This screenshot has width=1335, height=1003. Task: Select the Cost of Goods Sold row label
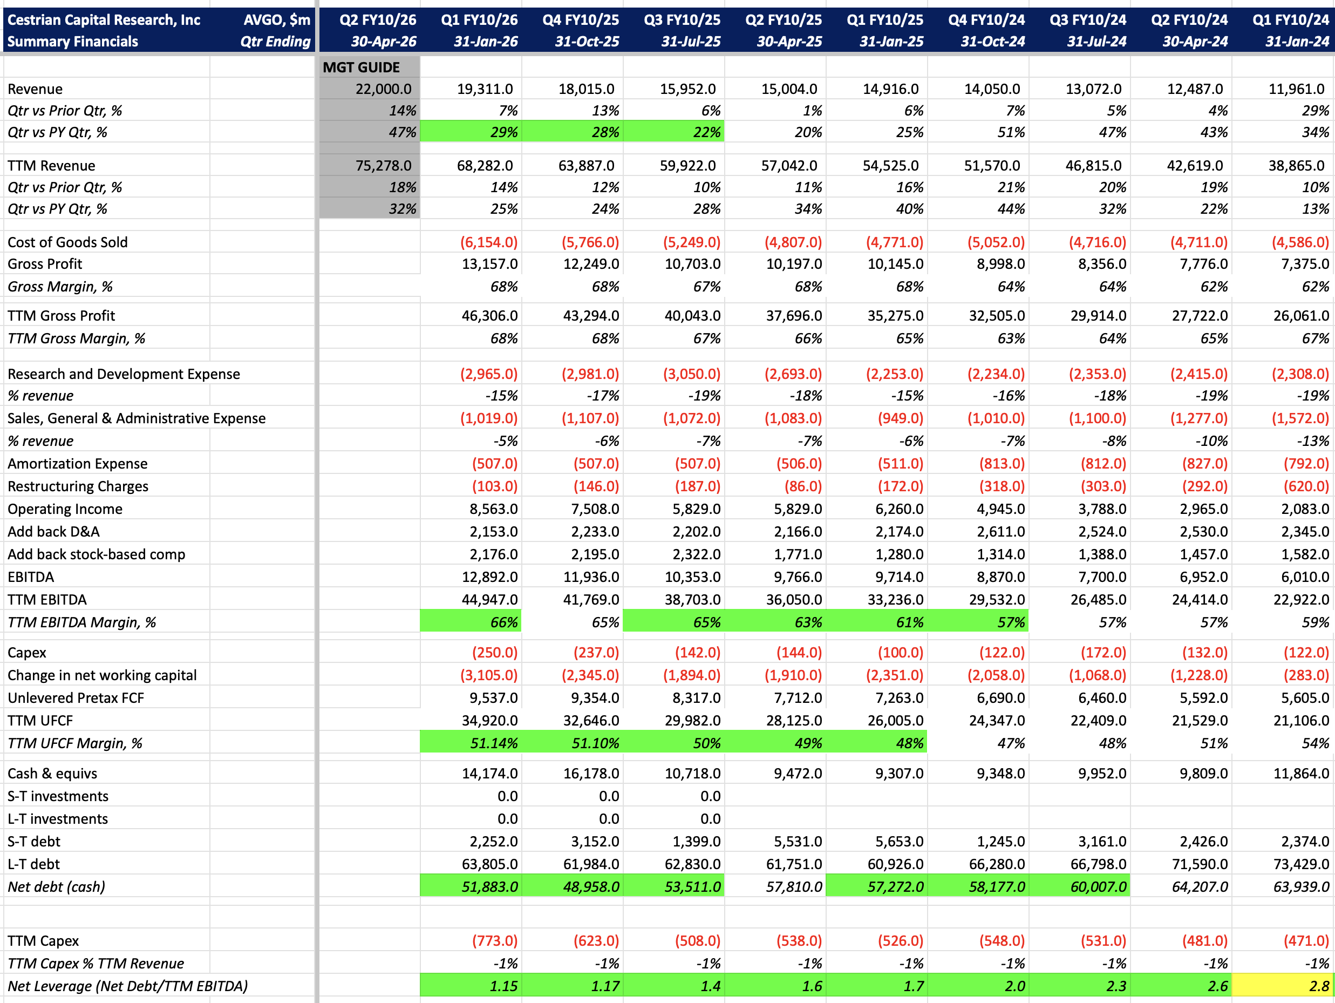(67, 242)
